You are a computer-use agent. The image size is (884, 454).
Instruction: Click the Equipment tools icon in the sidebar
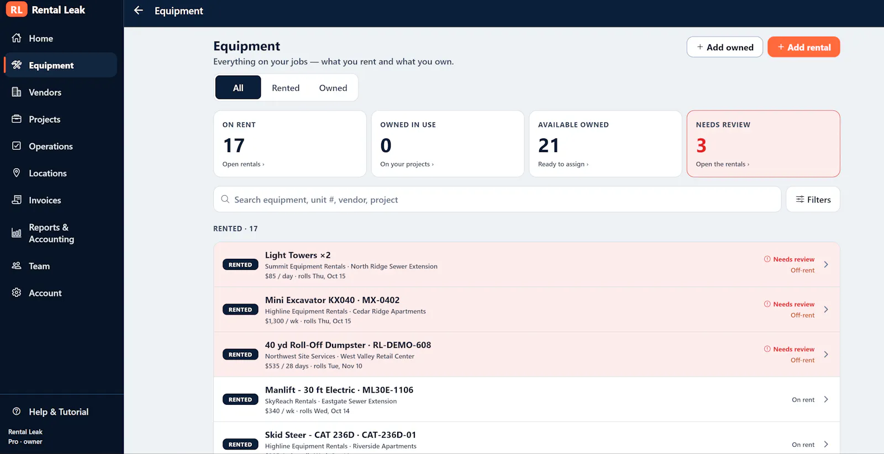click(17, 65)
